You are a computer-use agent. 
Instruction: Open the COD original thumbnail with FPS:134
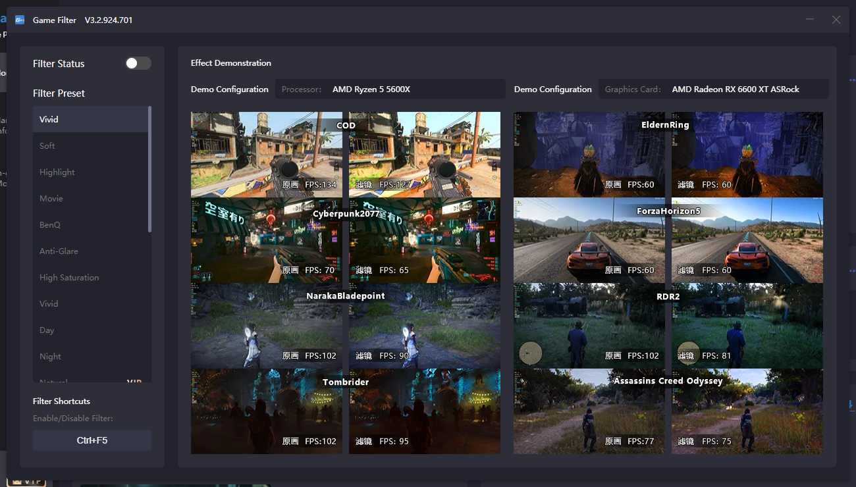pyautogui.click(x=267, y=155)
